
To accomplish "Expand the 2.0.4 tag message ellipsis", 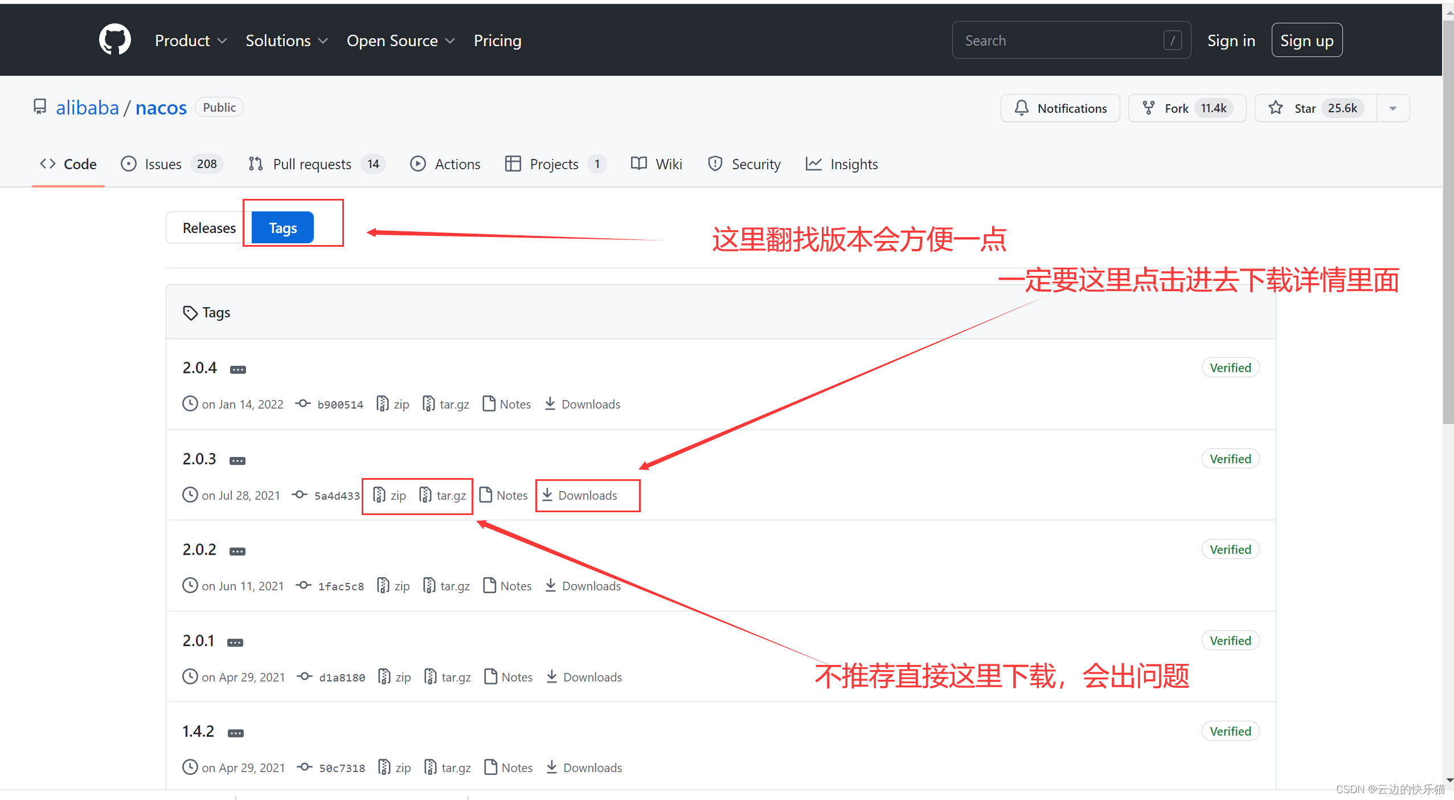I will point(238,370).
